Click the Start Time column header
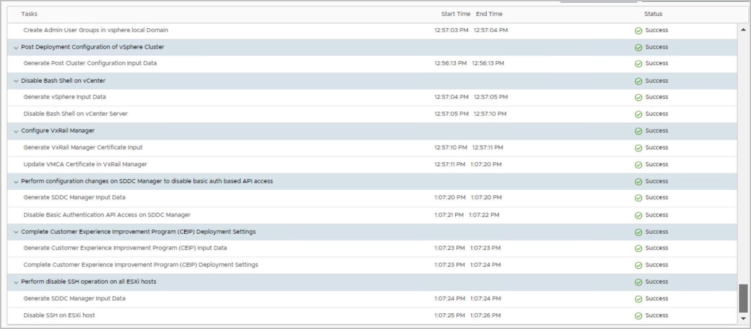Screen dimensions: 751x329 point(455,14)
